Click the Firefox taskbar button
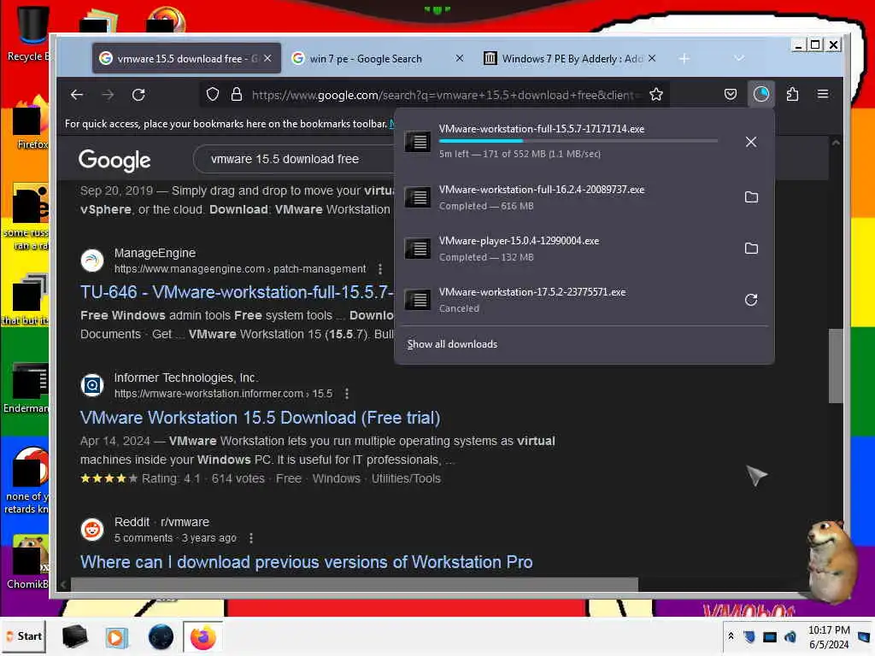875x656 pixels. point(203,637)
